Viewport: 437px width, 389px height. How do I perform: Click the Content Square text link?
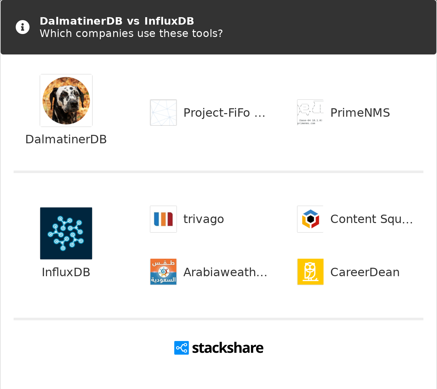372,219
